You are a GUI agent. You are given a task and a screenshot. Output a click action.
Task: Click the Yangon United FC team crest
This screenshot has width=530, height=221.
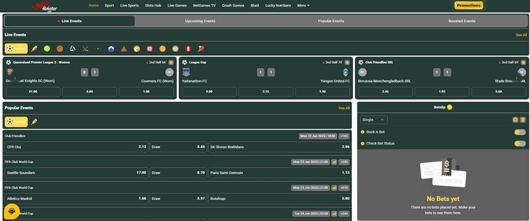click(x=346, y=72)
